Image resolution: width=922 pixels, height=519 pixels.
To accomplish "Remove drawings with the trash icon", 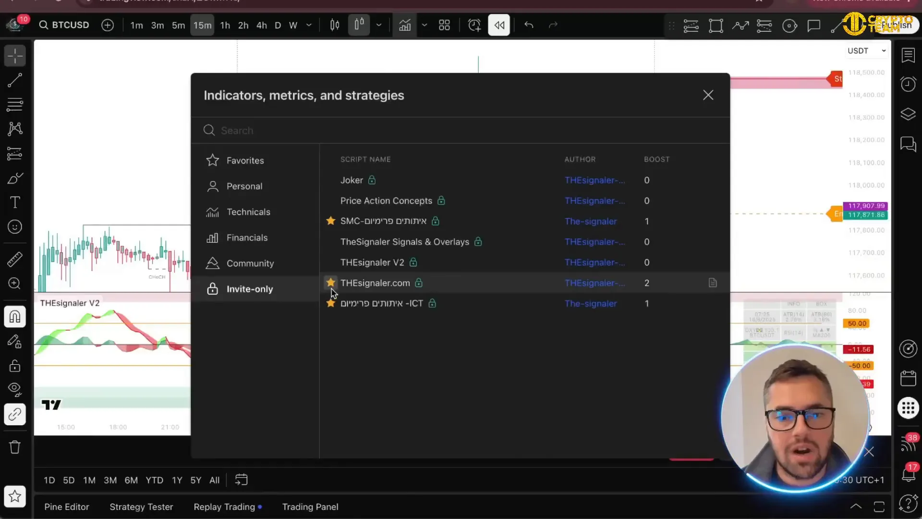I will click(x=15, y=447).
